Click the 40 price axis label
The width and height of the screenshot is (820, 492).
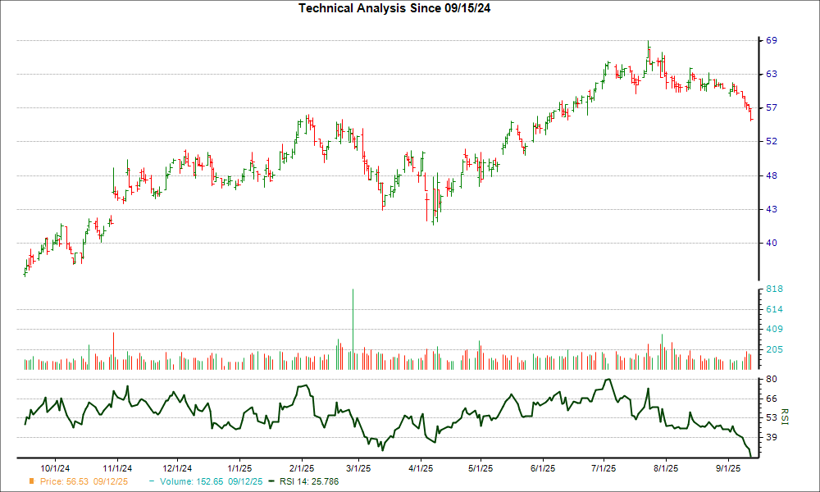772,243
